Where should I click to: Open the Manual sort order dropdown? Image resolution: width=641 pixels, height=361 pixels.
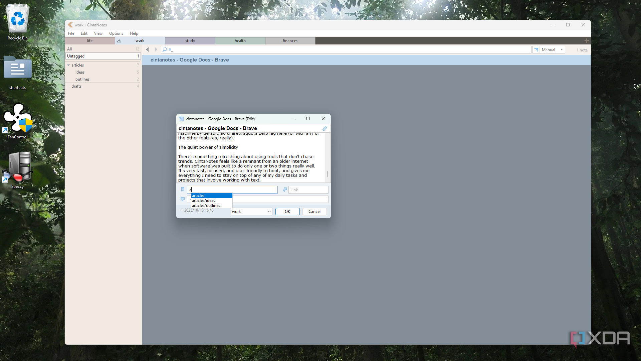549,50
